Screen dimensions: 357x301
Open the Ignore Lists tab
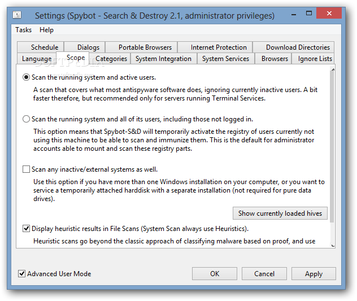click(x=314, y=59)
